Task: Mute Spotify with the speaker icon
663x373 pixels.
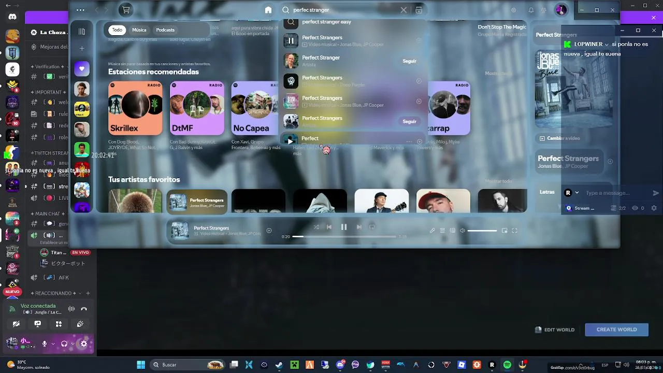Action: pyautogui.click(x=463, y=231)
